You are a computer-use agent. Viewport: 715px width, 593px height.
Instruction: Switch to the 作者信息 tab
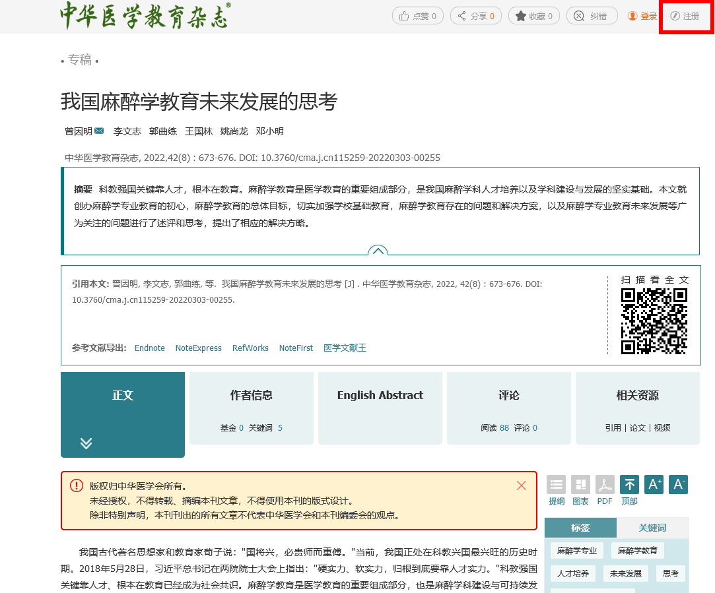(x=251, y=408)
